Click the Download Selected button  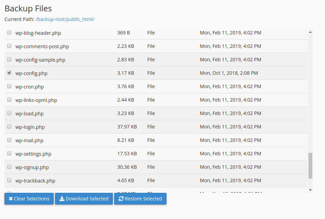[x=84, y=198]
